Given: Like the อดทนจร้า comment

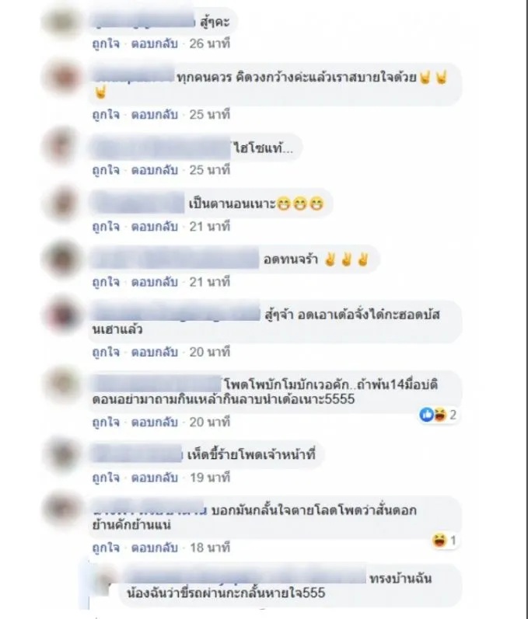Looking at the screenshot, I should click(x=106, y=282).
